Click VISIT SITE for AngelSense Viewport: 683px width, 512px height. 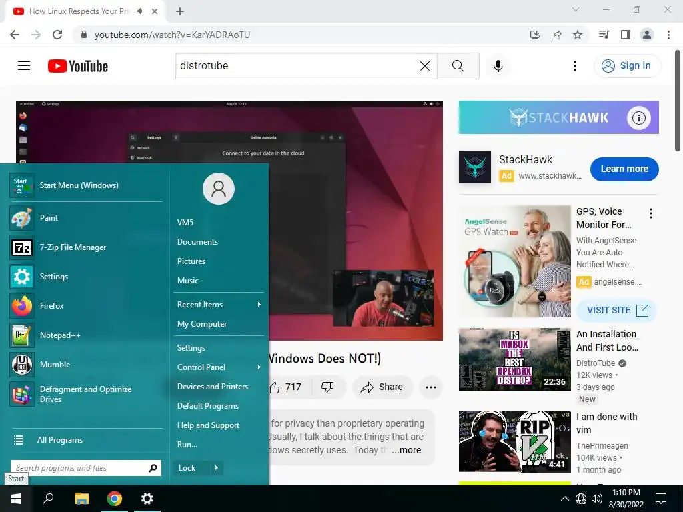click(616, 311)
